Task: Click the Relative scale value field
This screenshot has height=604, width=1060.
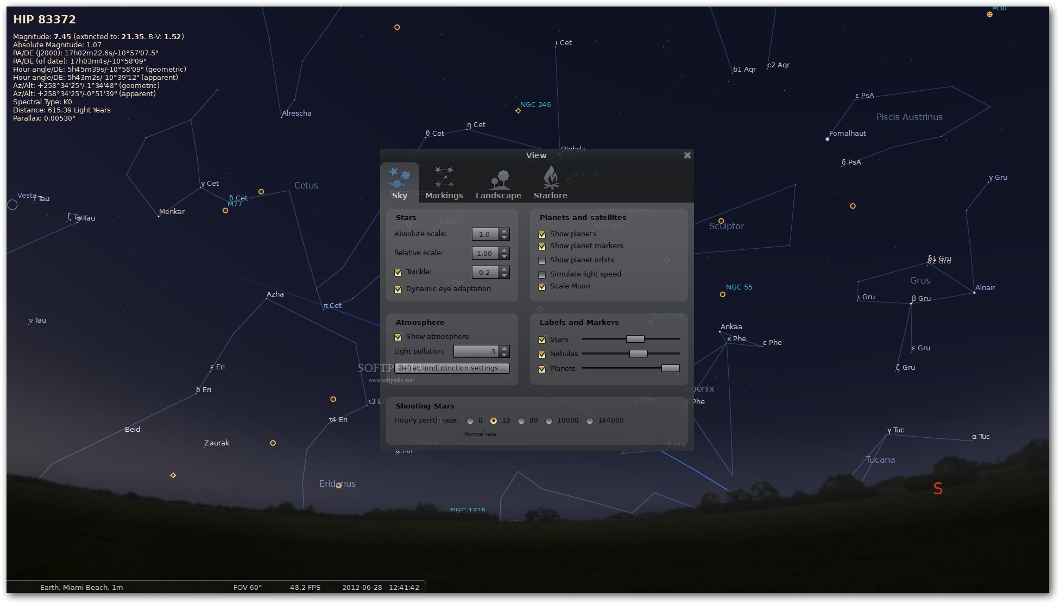Action: tap(485, 253)
